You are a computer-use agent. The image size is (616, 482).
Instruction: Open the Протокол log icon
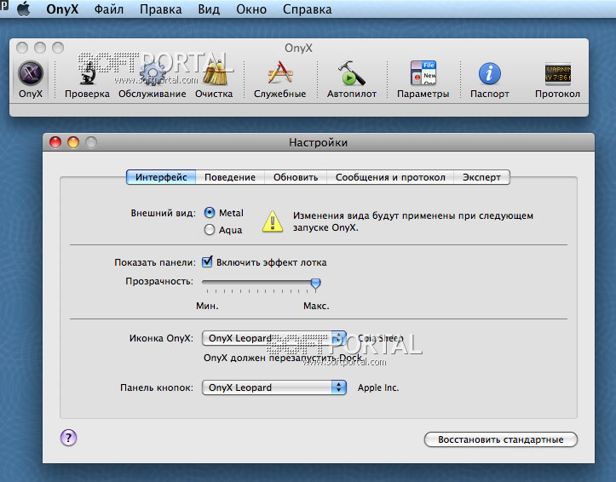coord(557,80)
